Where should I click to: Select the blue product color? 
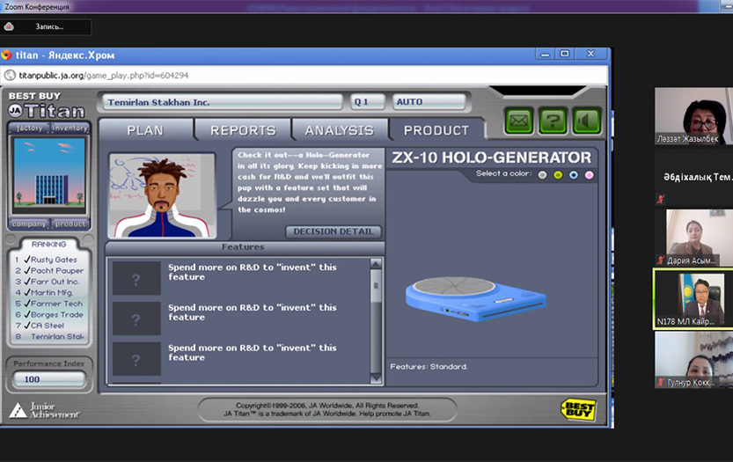[574, 174]
